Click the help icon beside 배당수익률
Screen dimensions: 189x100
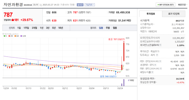tap(152, 72)
